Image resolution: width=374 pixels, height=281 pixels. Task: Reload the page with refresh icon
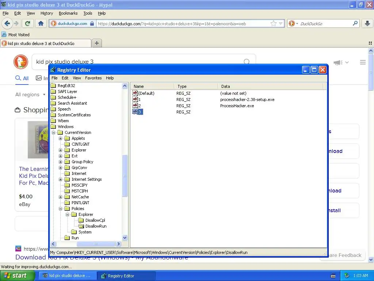(x=27, y=23)
